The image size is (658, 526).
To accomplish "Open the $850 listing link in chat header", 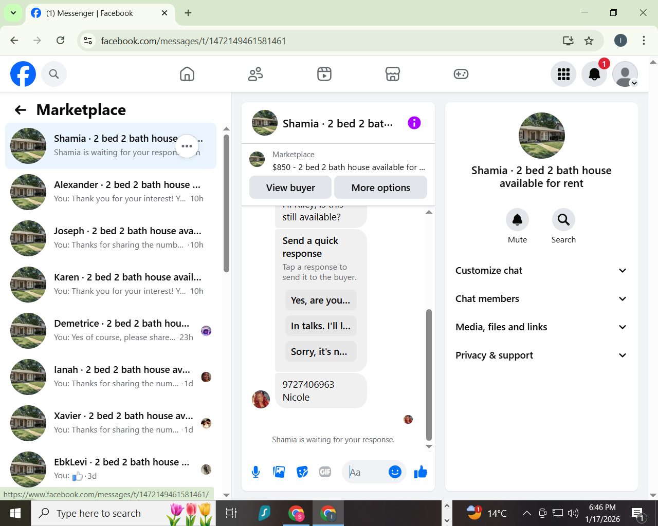I will tap(349, 167).
